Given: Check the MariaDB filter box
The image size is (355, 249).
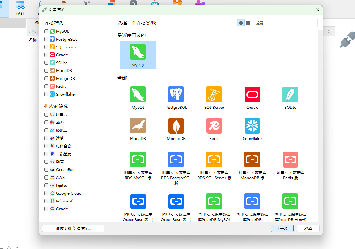Looking at the screenshot, I should 46,70.
